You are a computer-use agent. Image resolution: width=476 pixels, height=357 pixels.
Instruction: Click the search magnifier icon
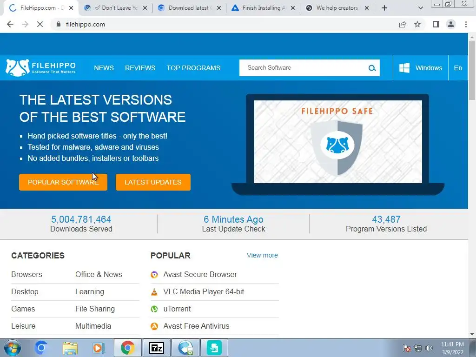pos(372,68)
